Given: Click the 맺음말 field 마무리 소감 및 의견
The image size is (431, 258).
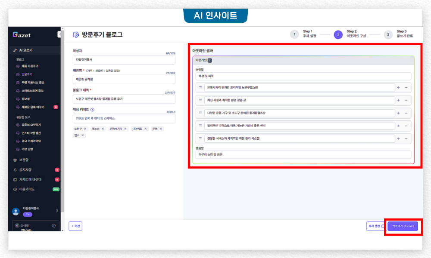Looking at the screenshot, I should 303,155.
